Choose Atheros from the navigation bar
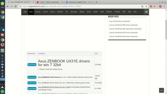167x94 pixels. 109,12
